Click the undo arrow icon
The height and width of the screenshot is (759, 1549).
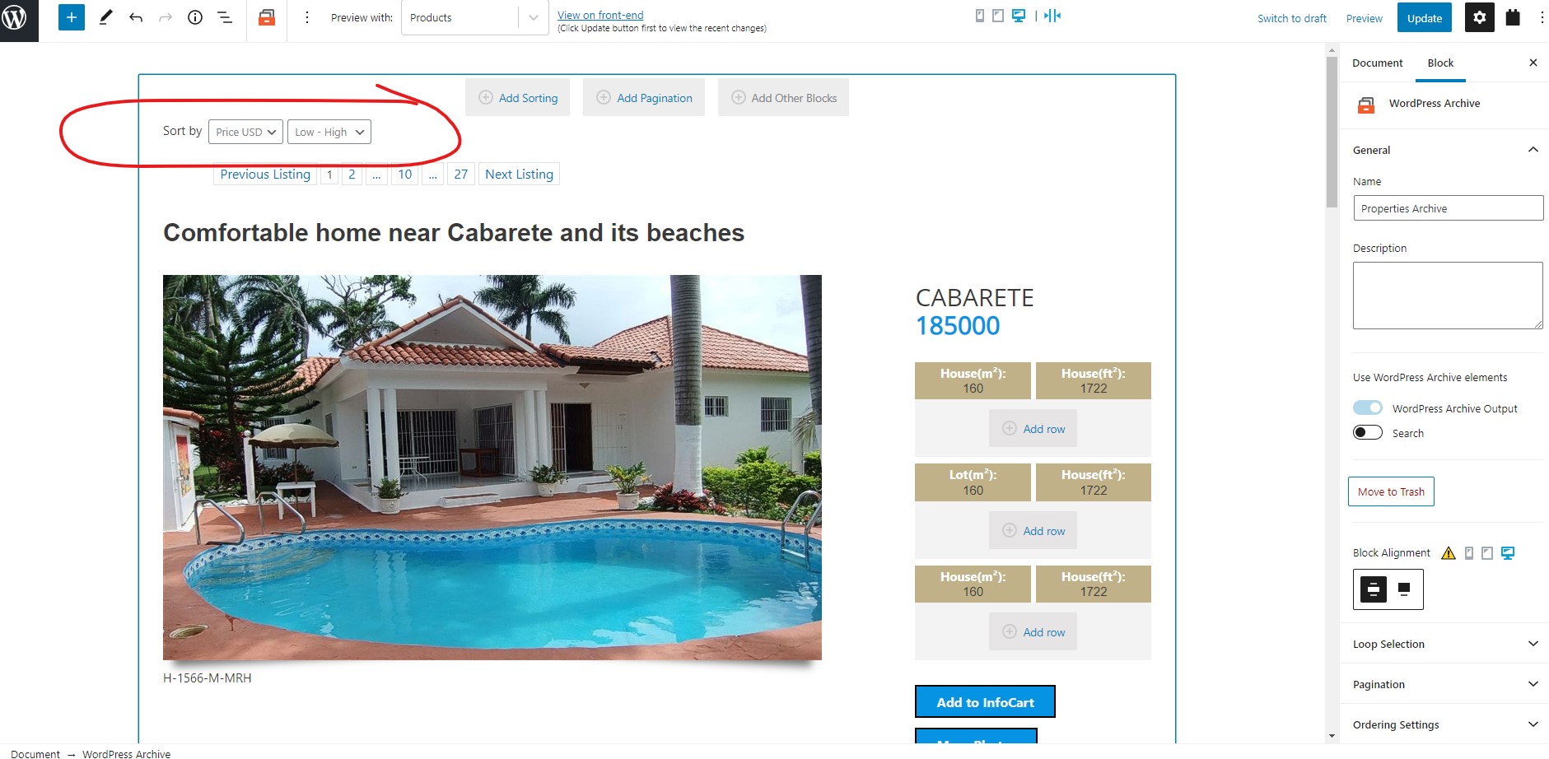pyautogui.click(x=136, y=17)
